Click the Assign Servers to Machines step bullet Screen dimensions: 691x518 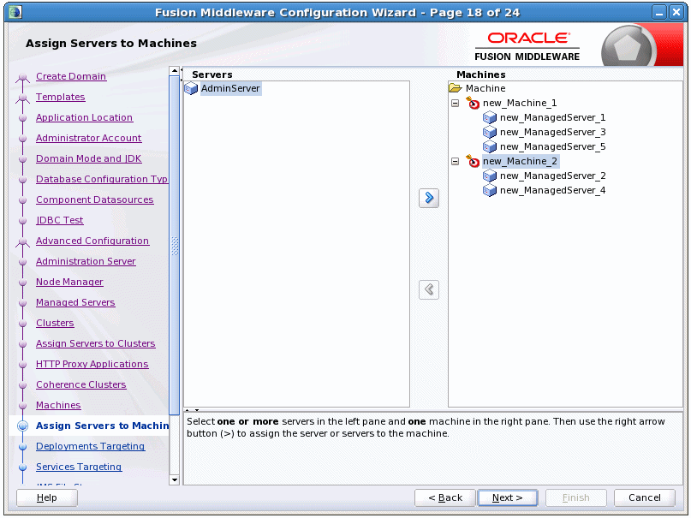23,426
